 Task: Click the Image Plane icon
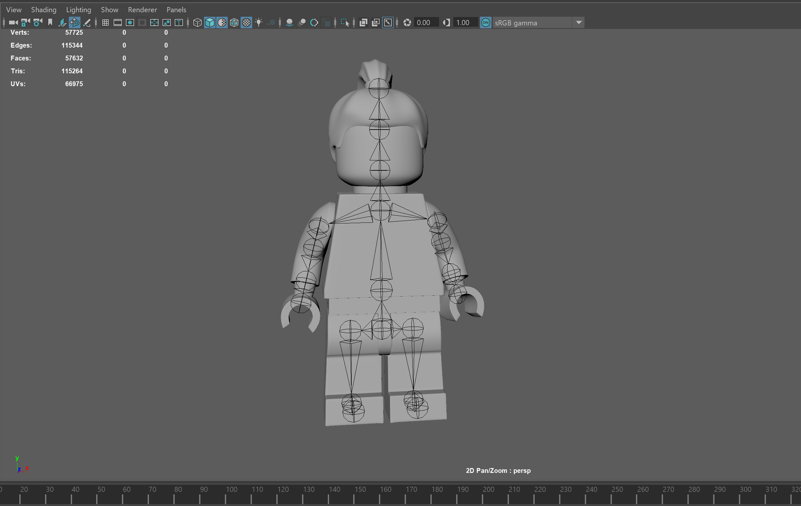coord(62,23)
